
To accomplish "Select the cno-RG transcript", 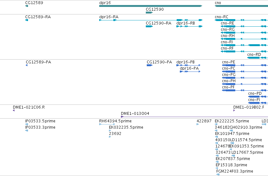I will [244, 33].
